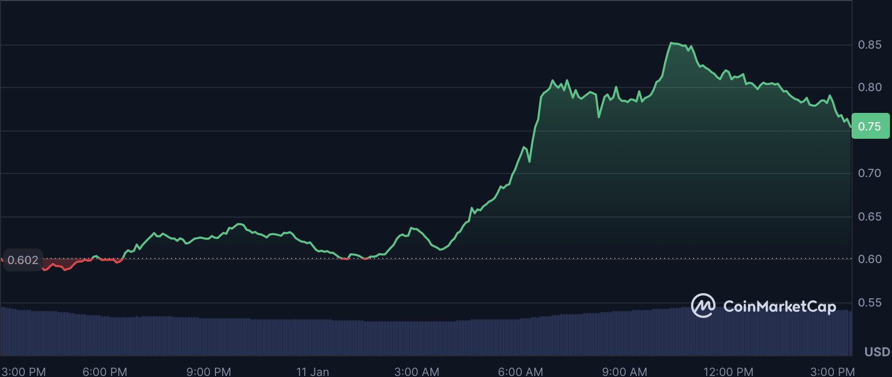Click the 0.55 price axis label
Screen dimensions: 892x377
pyautogui.click(x=870, y=303)
